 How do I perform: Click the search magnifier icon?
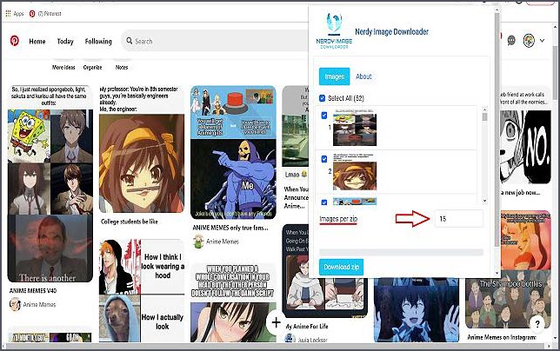(x=130, y=41)
